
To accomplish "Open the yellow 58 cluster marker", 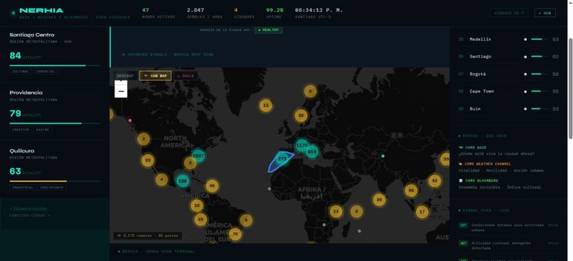I will point(411,190).
